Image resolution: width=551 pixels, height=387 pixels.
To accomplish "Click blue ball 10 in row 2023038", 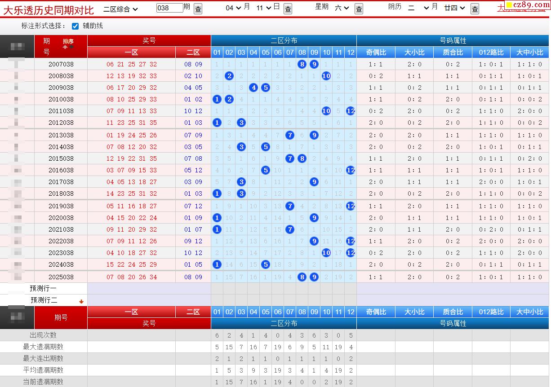I will [326, 253].
